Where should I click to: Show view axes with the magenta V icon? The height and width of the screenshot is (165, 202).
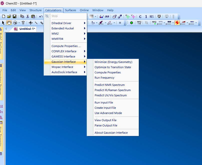(x=133, y=16)
